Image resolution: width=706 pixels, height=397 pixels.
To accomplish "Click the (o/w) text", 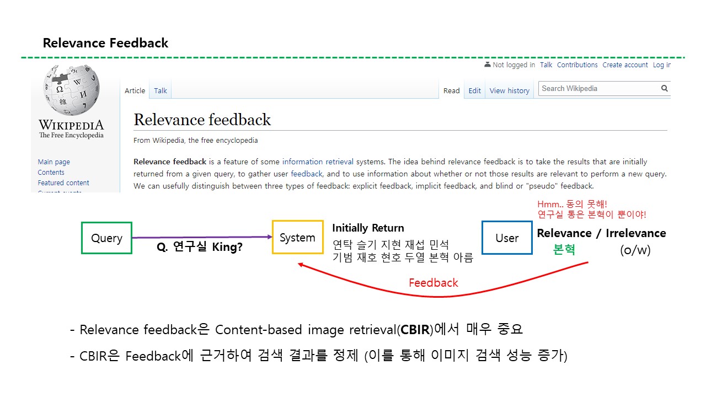I will [635, 250].
